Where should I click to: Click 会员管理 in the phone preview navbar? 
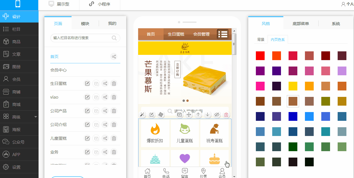coord(201,34)
